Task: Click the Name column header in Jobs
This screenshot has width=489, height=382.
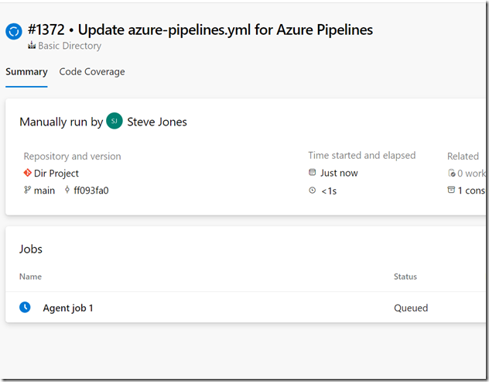Action: click(x=31, y=277)
